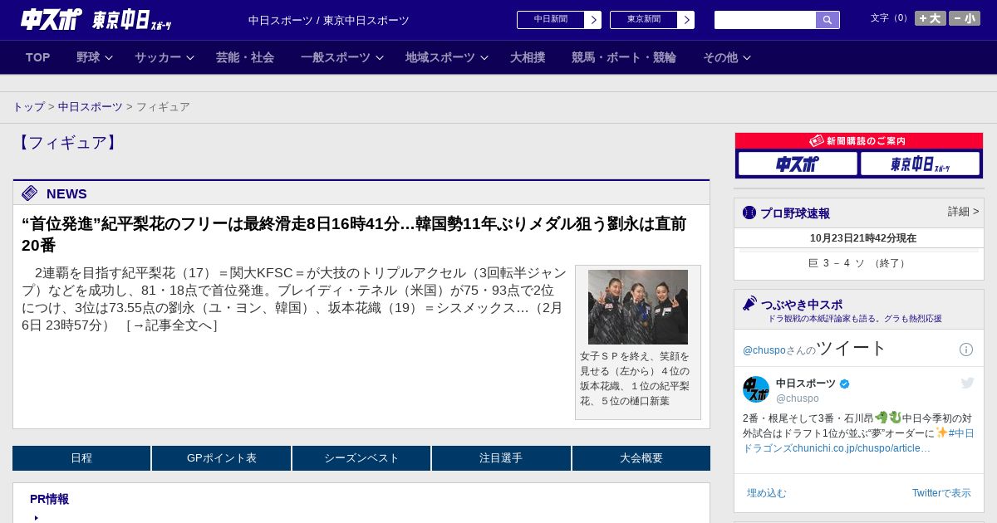Click the 中スポ site logo
This screenshot has width=997, height=523.
52,19
